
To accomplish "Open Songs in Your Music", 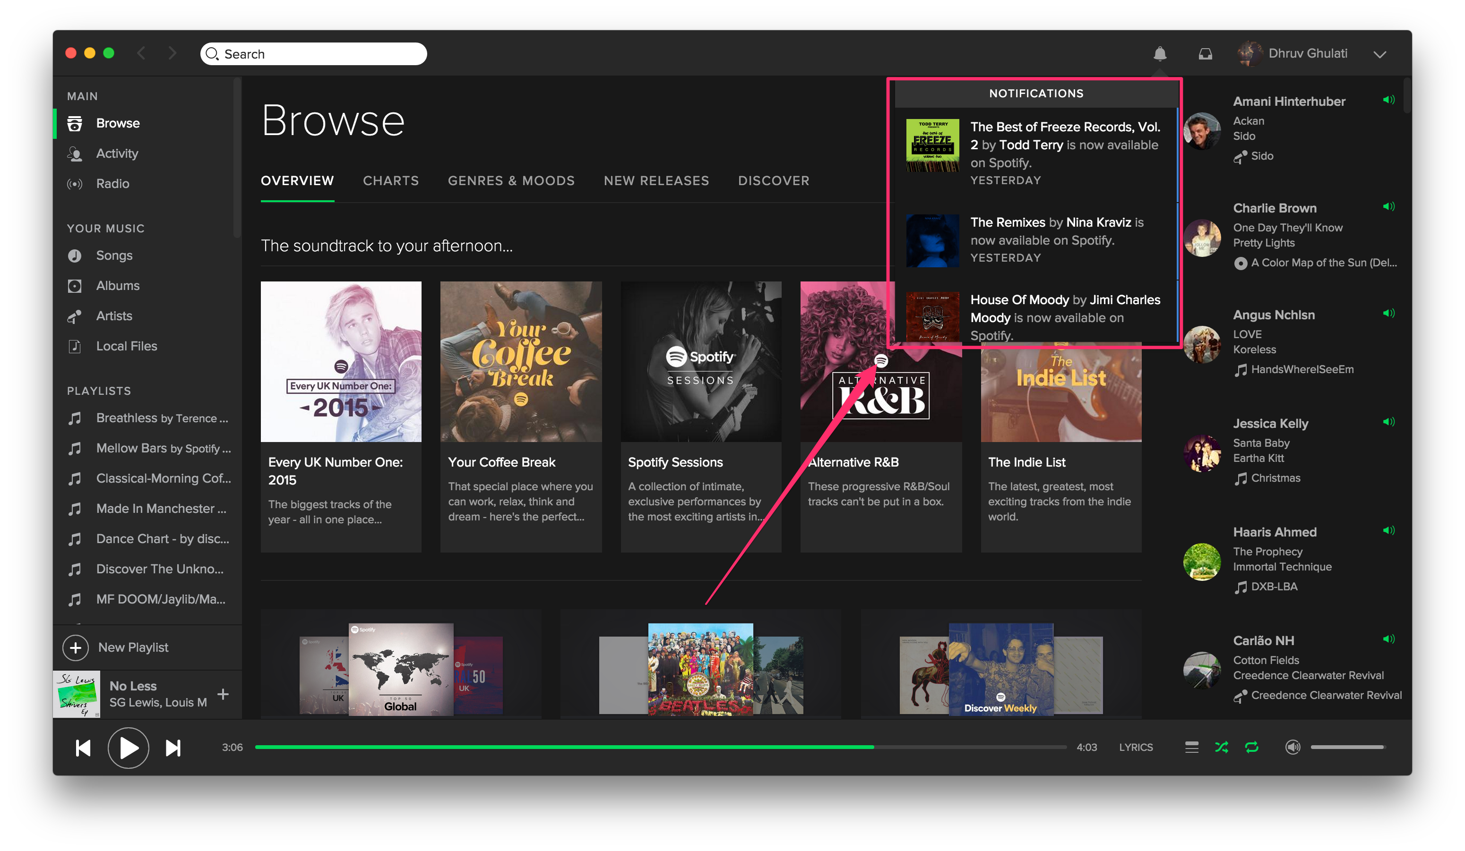I will pos(114,255).
